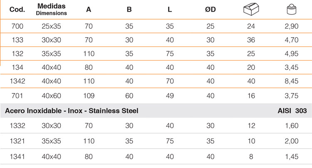
Task: Select the value 109 in column A
Action: pos(89,96)
